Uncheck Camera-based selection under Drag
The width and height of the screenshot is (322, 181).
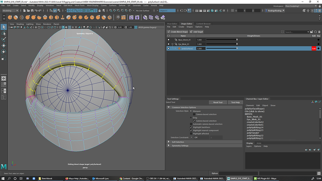coord(194,121)
